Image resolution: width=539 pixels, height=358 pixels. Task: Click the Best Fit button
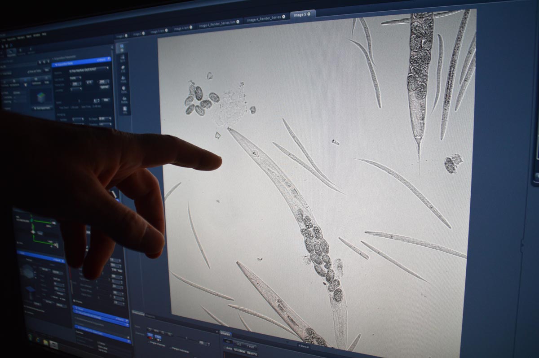(x=252, y=354)
